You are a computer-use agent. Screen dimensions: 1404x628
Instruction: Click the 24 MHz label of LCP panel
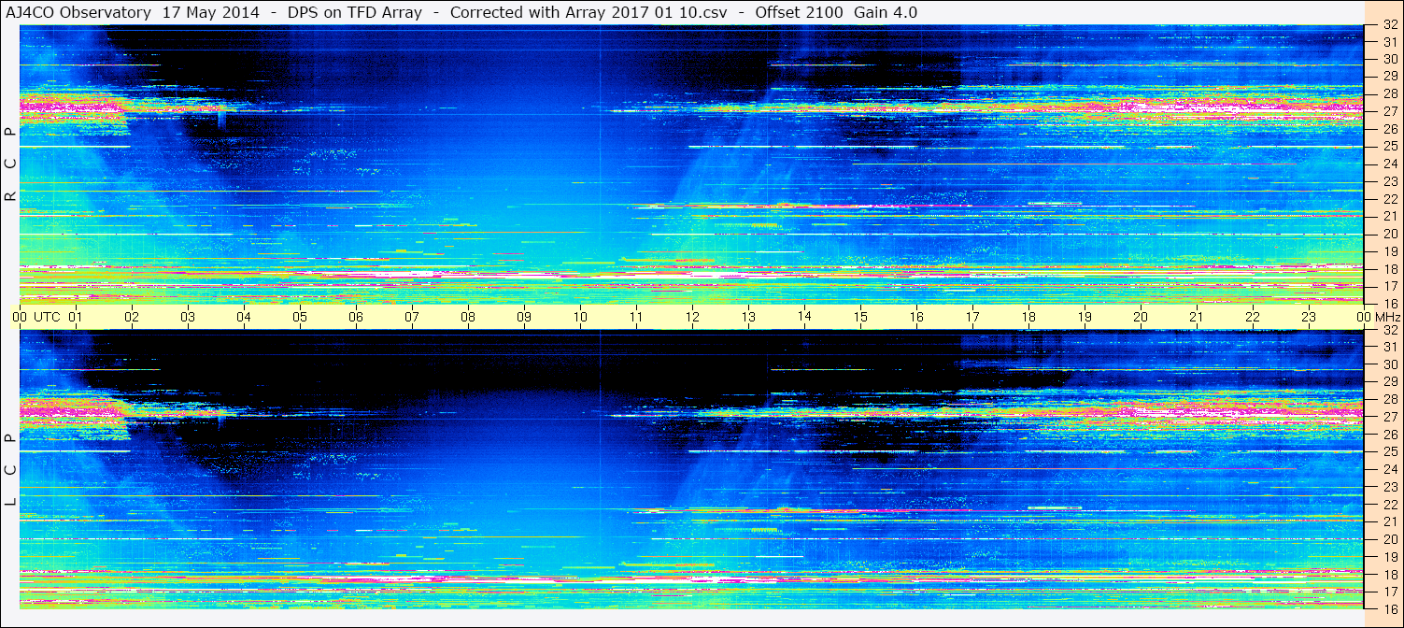[1389, 469]
